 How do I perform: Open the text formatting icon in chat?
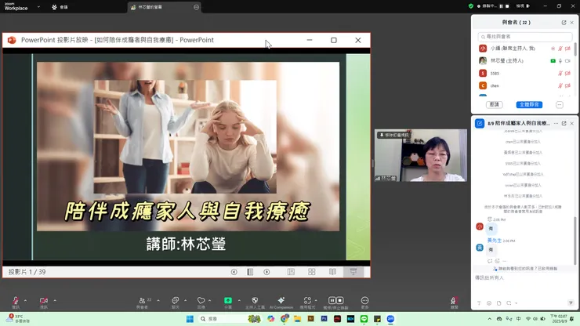479,303
